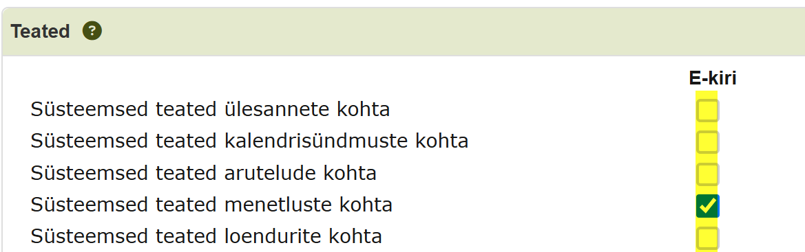
Task: Click the question mark circle icon
Action: 92,32
